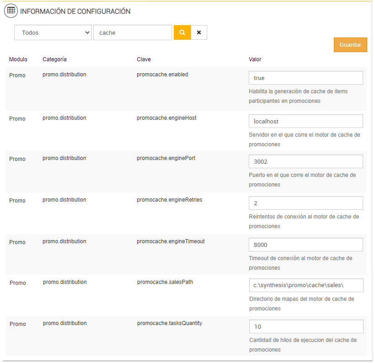Click the promocache.salesPath key label
This screenshot has width=375, height=363.
coord(165,282)
